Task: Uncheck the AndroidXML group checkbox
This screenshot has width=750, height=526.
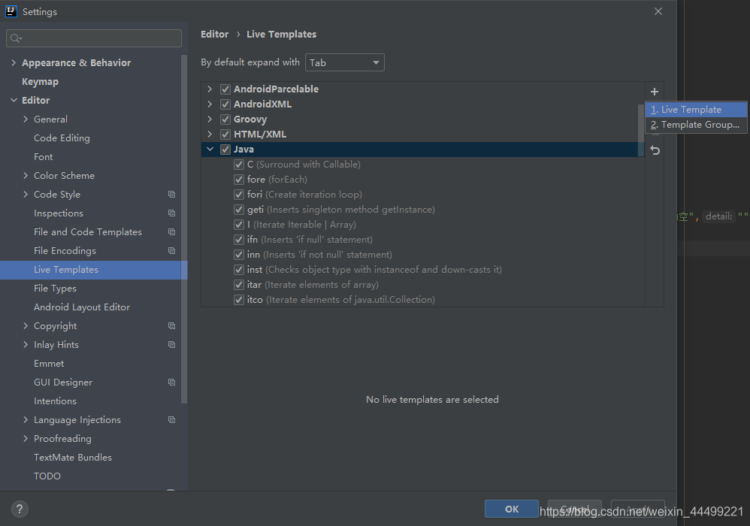Action: point(225,104)
